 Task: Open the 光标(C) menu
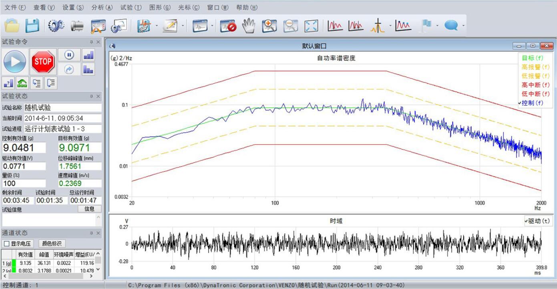click(x=189, y=8)
